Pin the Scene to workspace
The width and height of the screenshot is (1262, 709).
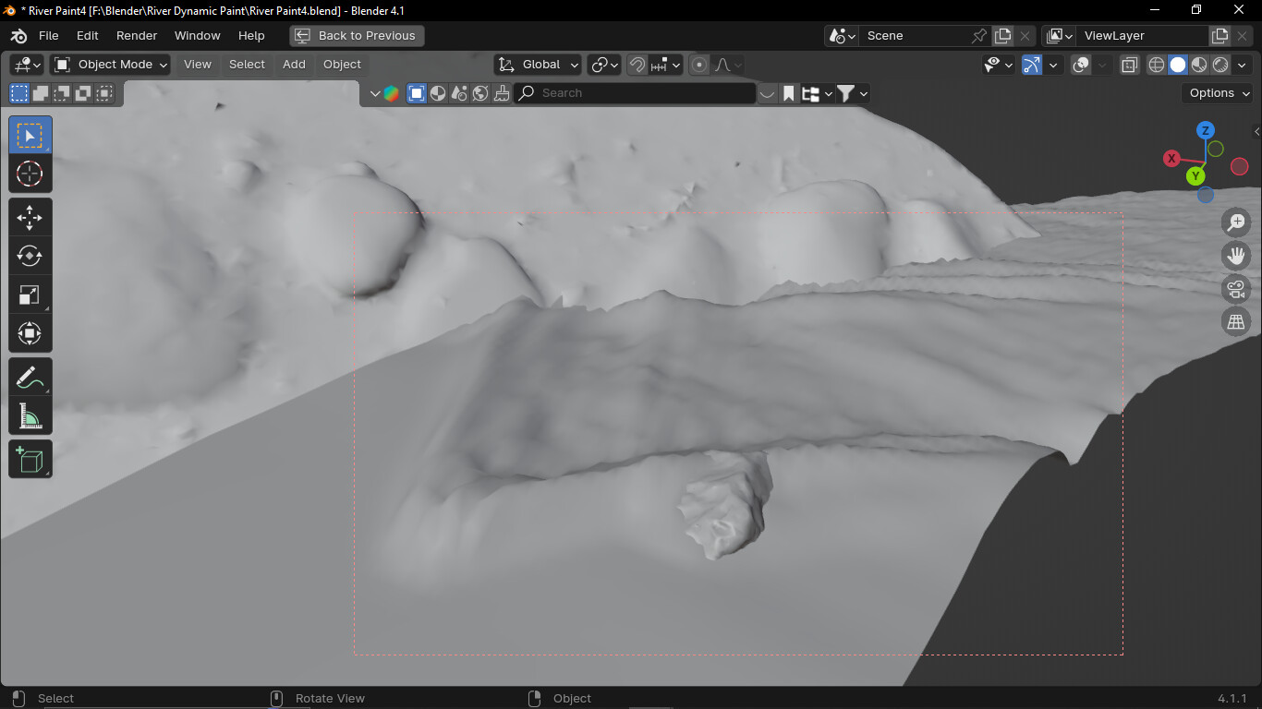[979, 36]
